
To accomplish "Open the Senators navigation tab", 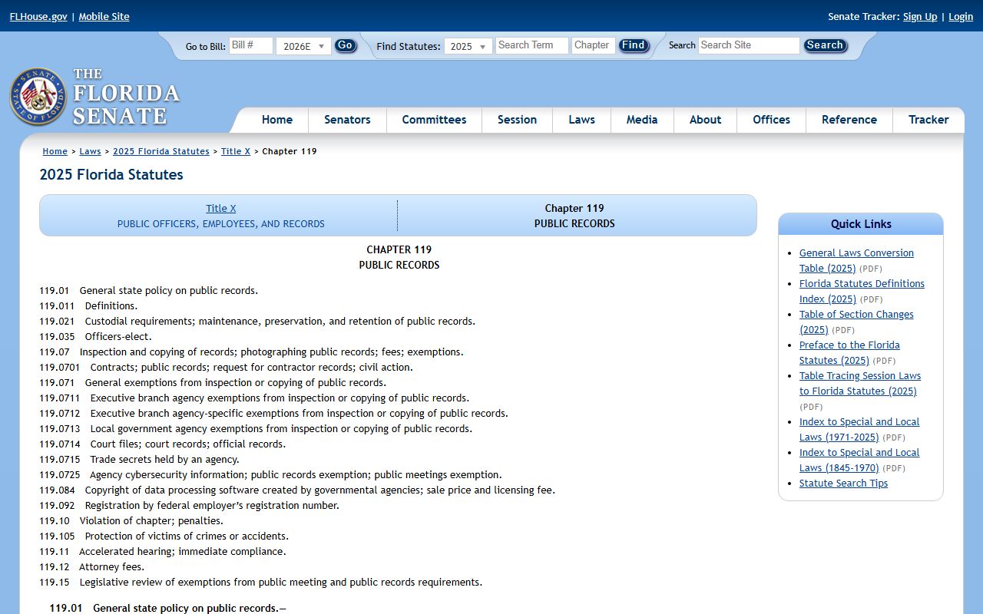I will point(347,120).
